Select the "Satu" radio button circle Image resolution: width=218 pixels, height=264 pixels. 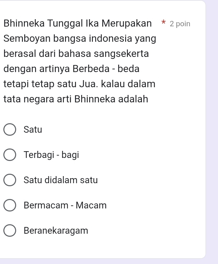point(10,130)
